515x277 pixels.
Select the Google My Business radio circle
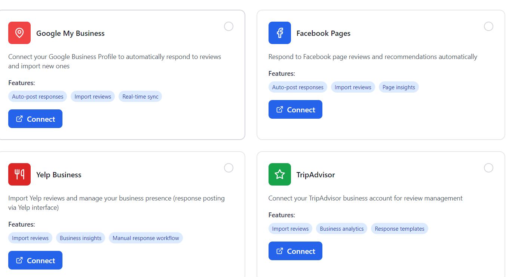click(x=229, y=26)
